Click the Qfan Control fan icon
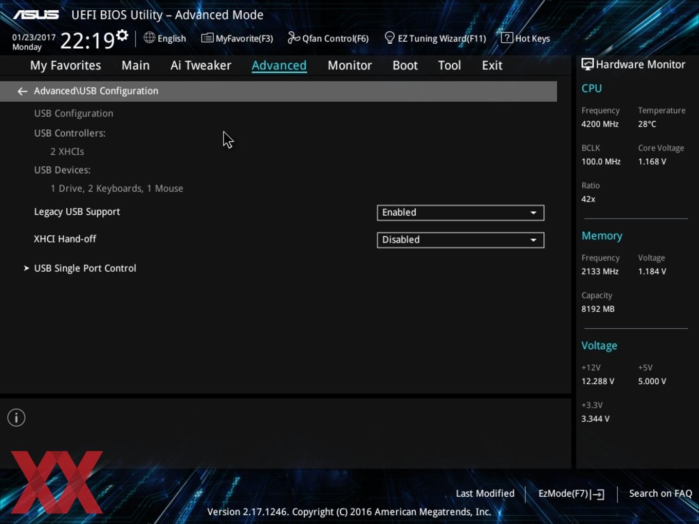The image size is (699, 524). (293, 38)
